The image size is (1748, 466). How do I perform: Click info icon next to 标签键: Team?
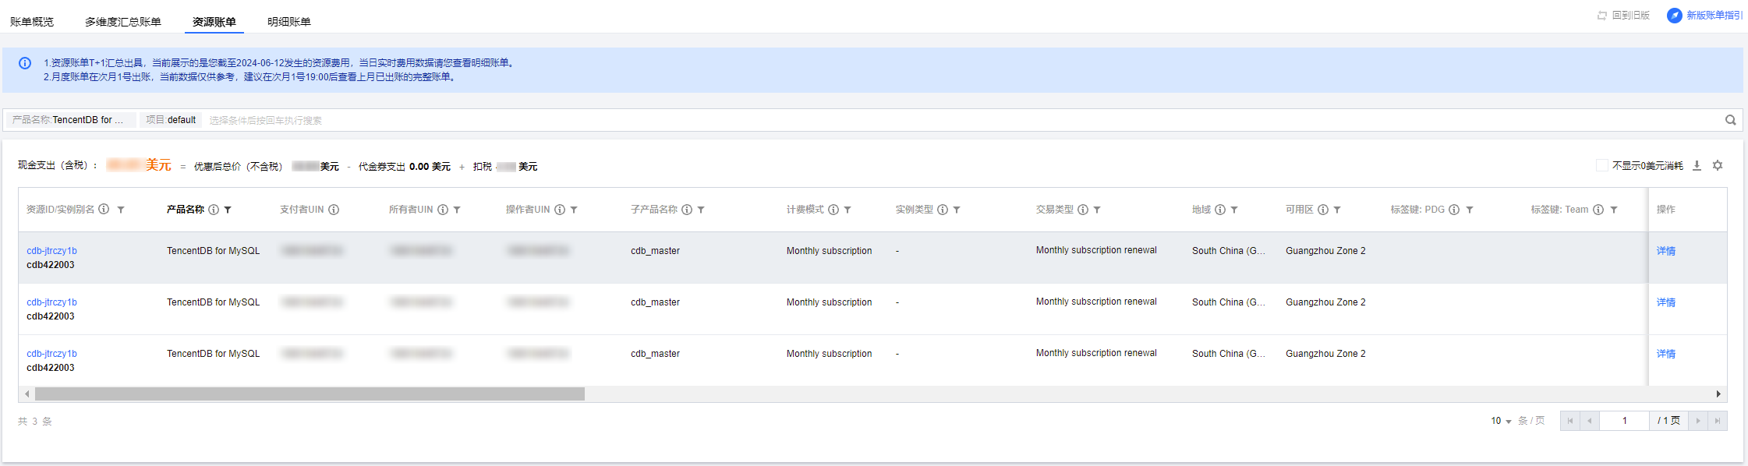(1598, 210)
